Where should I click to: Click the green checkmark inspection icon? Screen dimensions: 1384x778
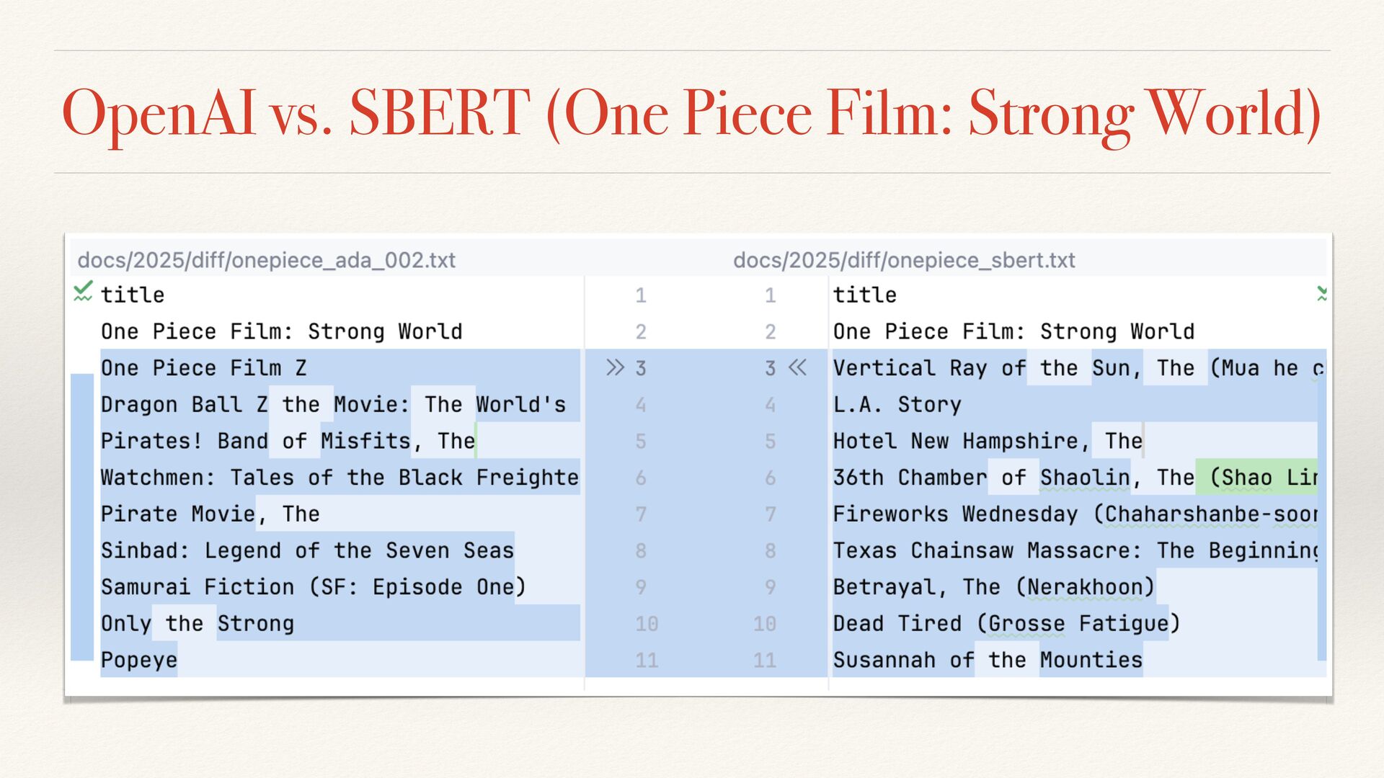click(83, 291)
